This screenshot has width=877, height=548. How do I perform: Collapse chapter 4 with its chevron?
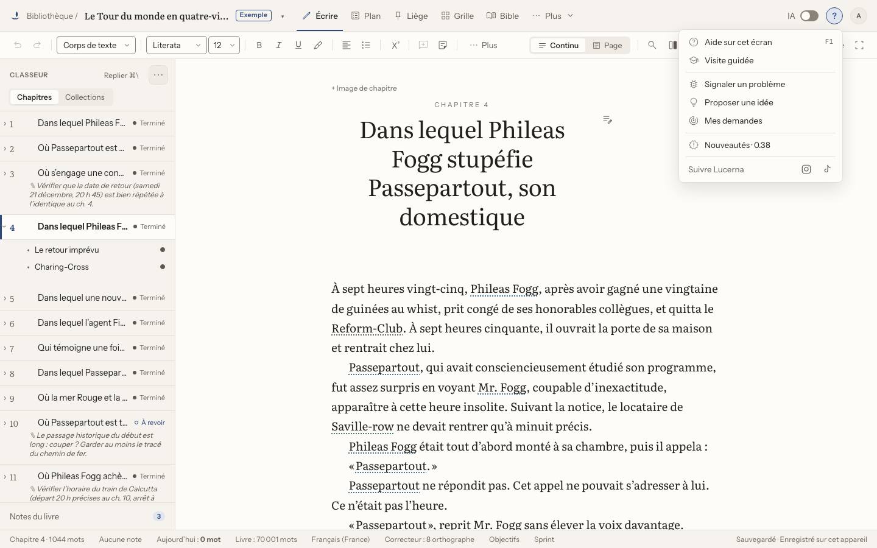[x=5, y=227]
